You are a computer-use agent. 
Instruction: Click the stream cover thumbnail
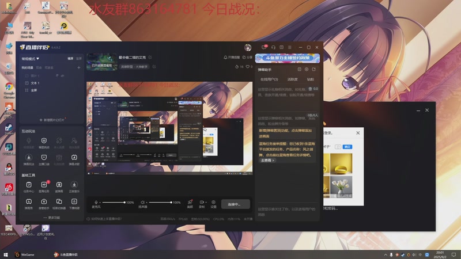click(102, 62)
